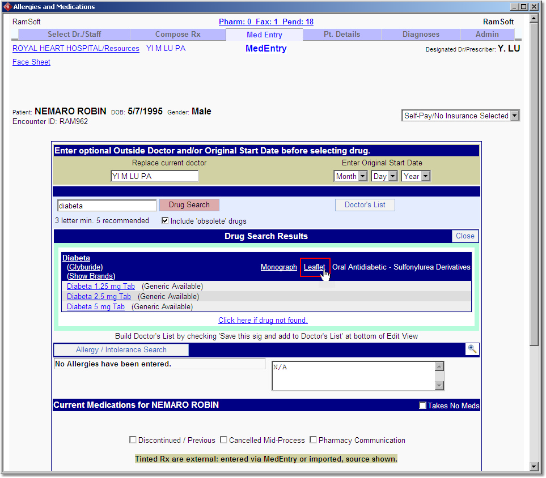Enable Discontinued / Previous checkbox
Screen dimensions: 546x478
coord(133,440)
